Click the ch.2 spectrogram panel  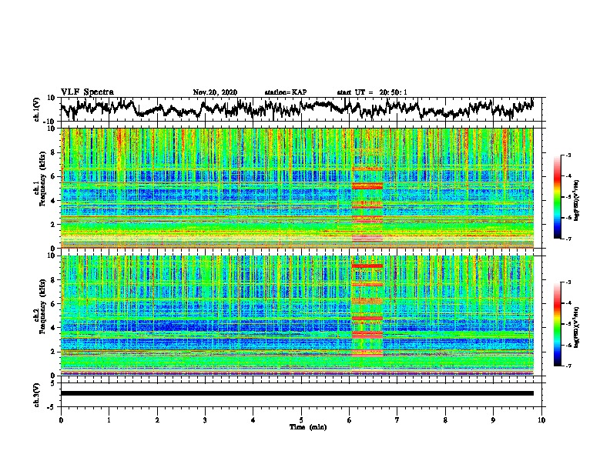(x=297, y=316)
